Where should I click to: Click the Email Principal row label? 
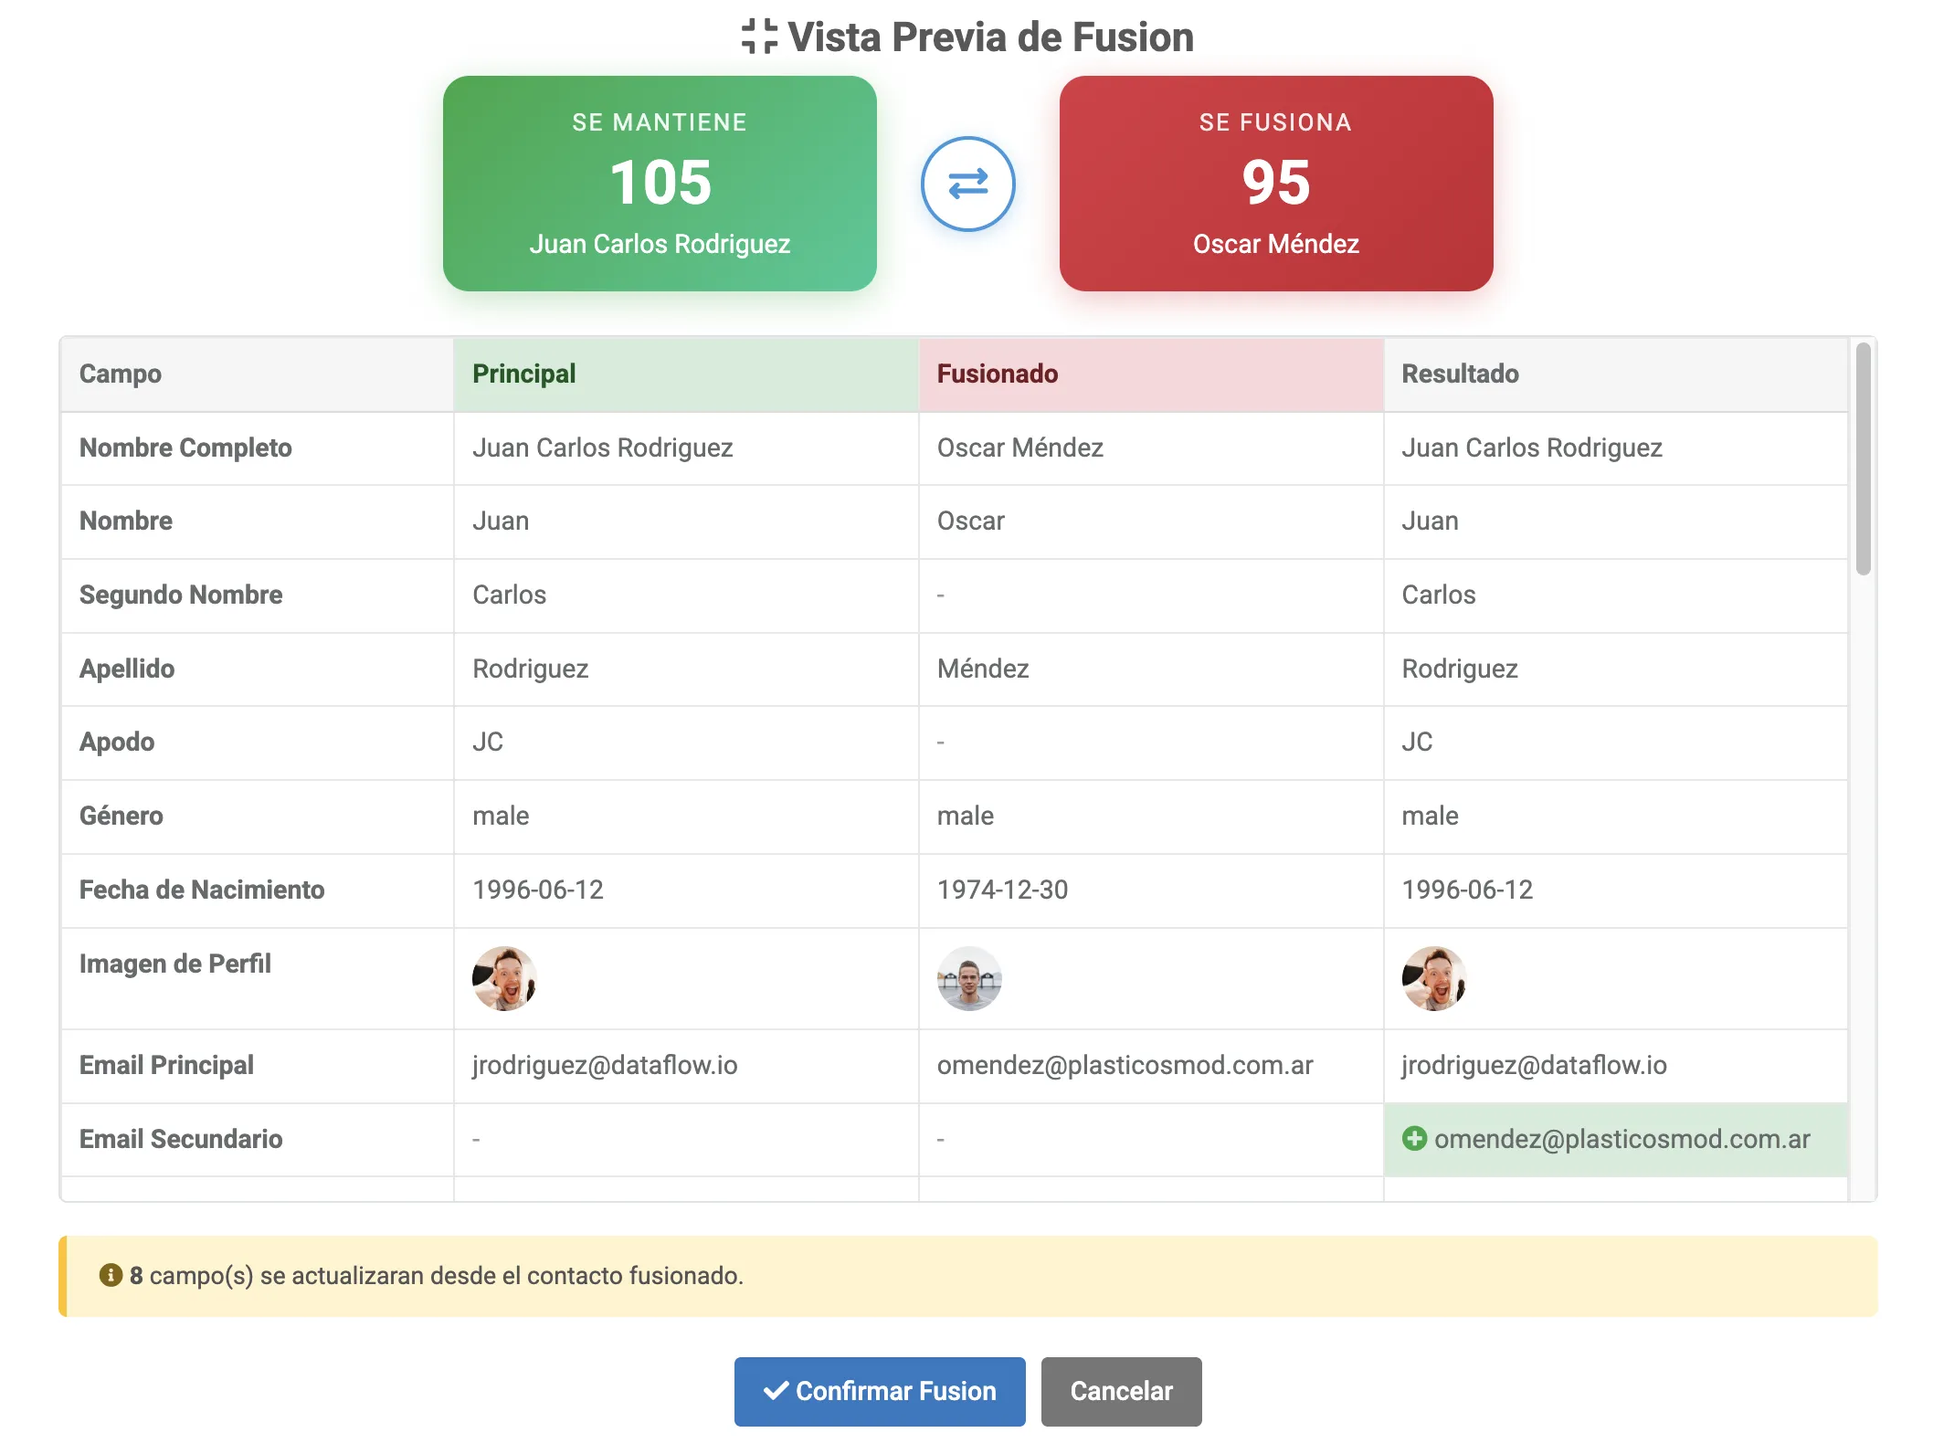point(166,1065)
